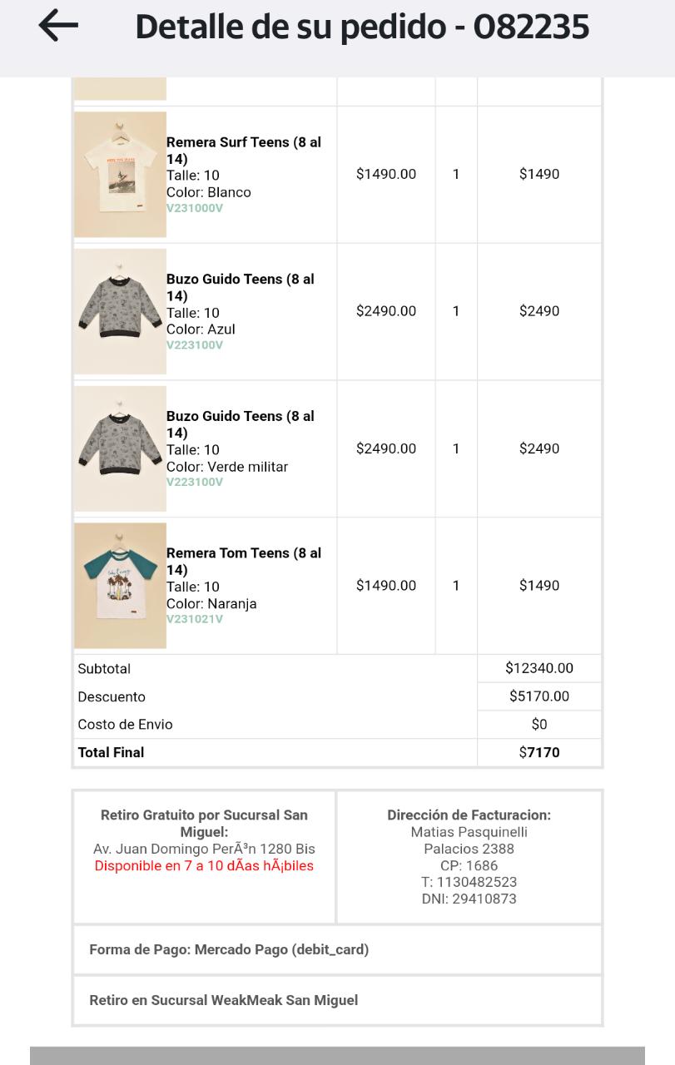This screenshot has height=1065, width=675.
Task: Tap the blue Buzo Guido Teens thumbnail
Action: [120, 311]
